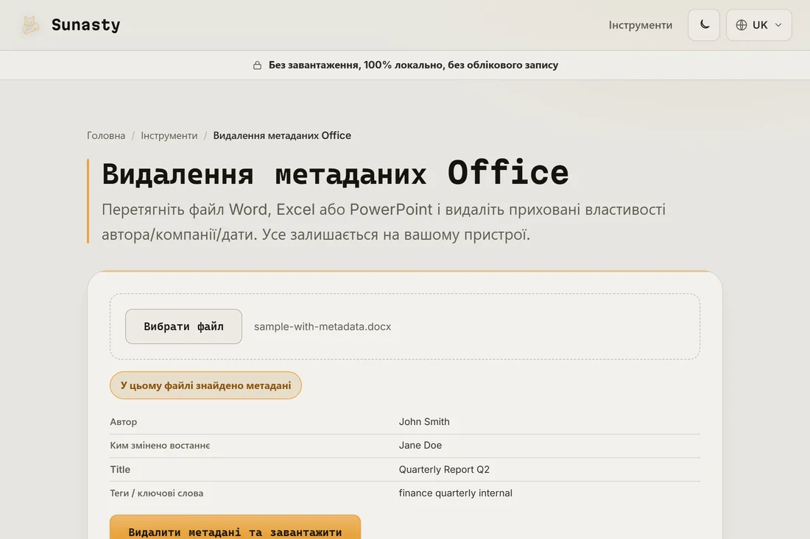Click Теги / ключові слова label
810x539 pixels.
[157, 493]
